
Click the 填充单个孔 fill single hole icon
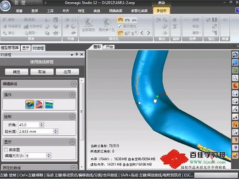point(107,25)
